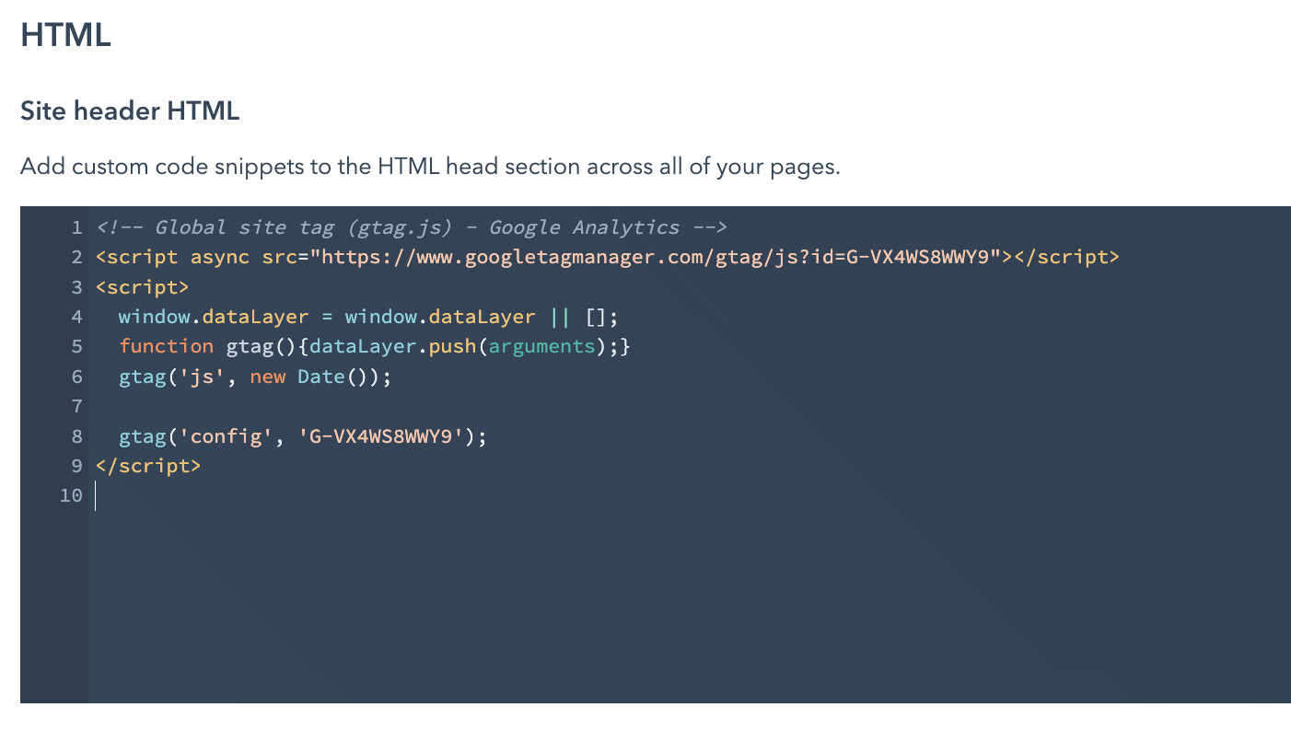Screen dimensions: 1291x742
Task: Click the opening script tag on line 3
Action: pos(141,287)
